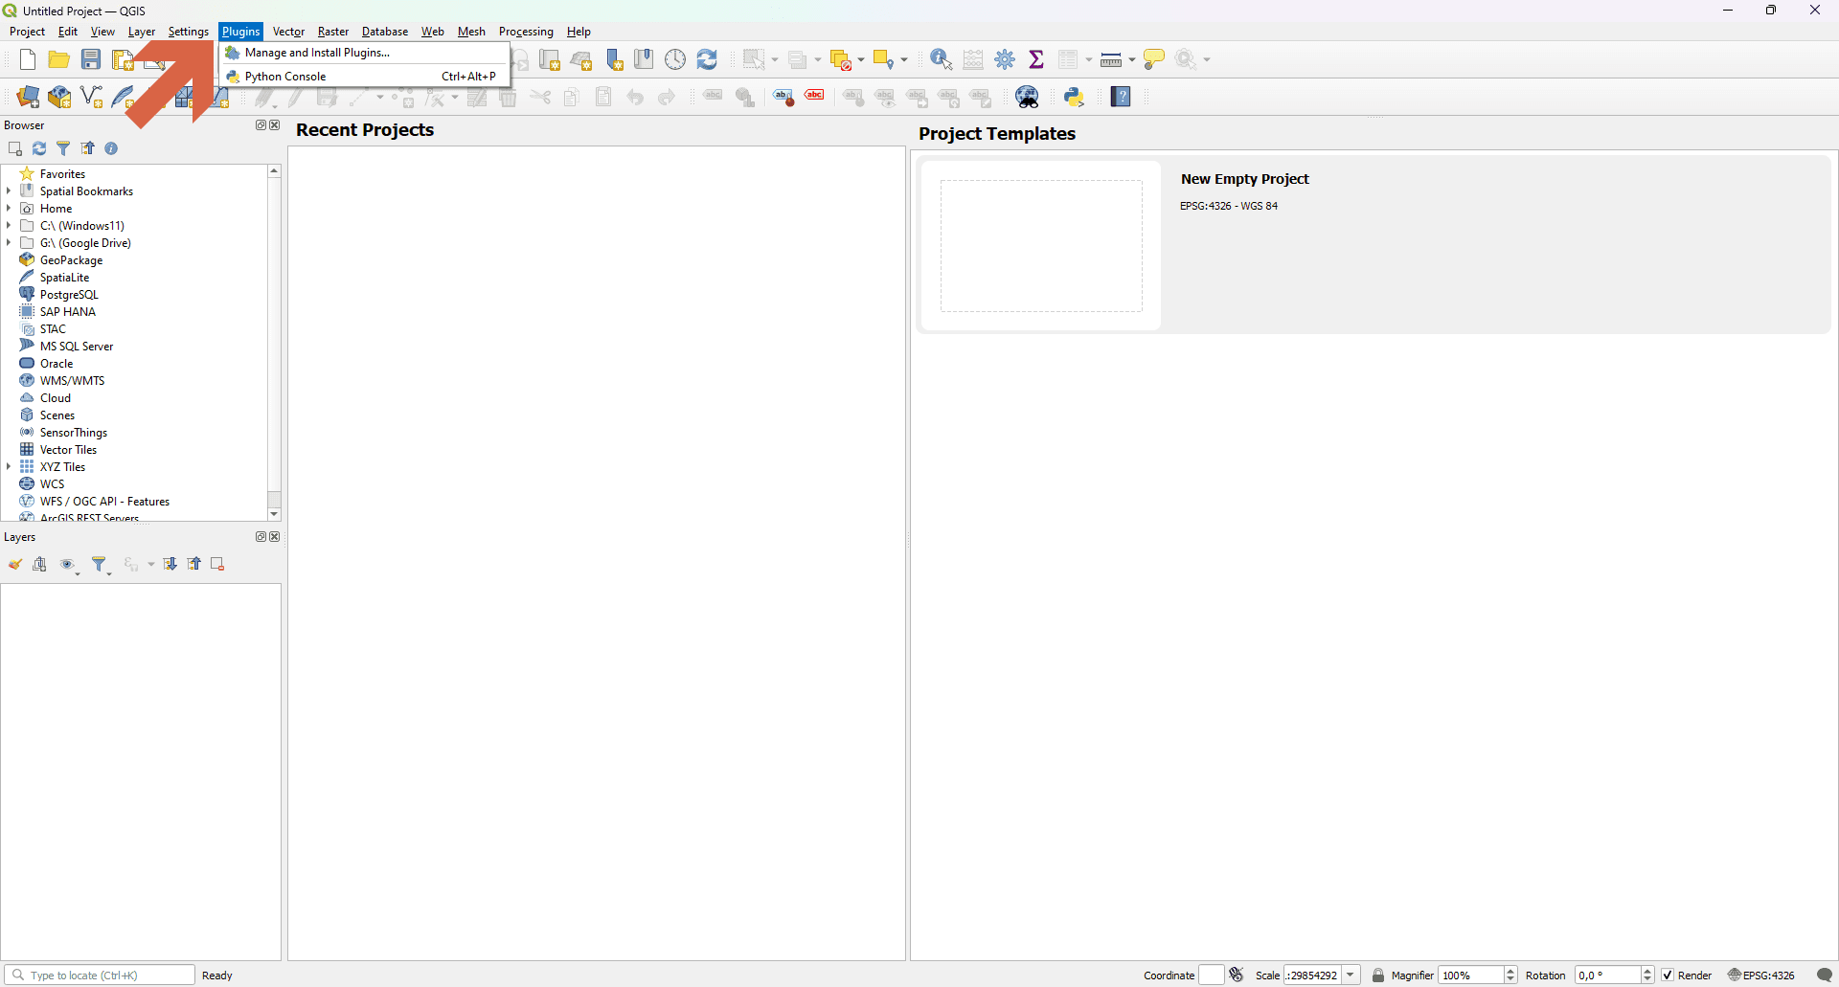Open the Project menu
The image size is (1839, 987).
tap(28, 32)
